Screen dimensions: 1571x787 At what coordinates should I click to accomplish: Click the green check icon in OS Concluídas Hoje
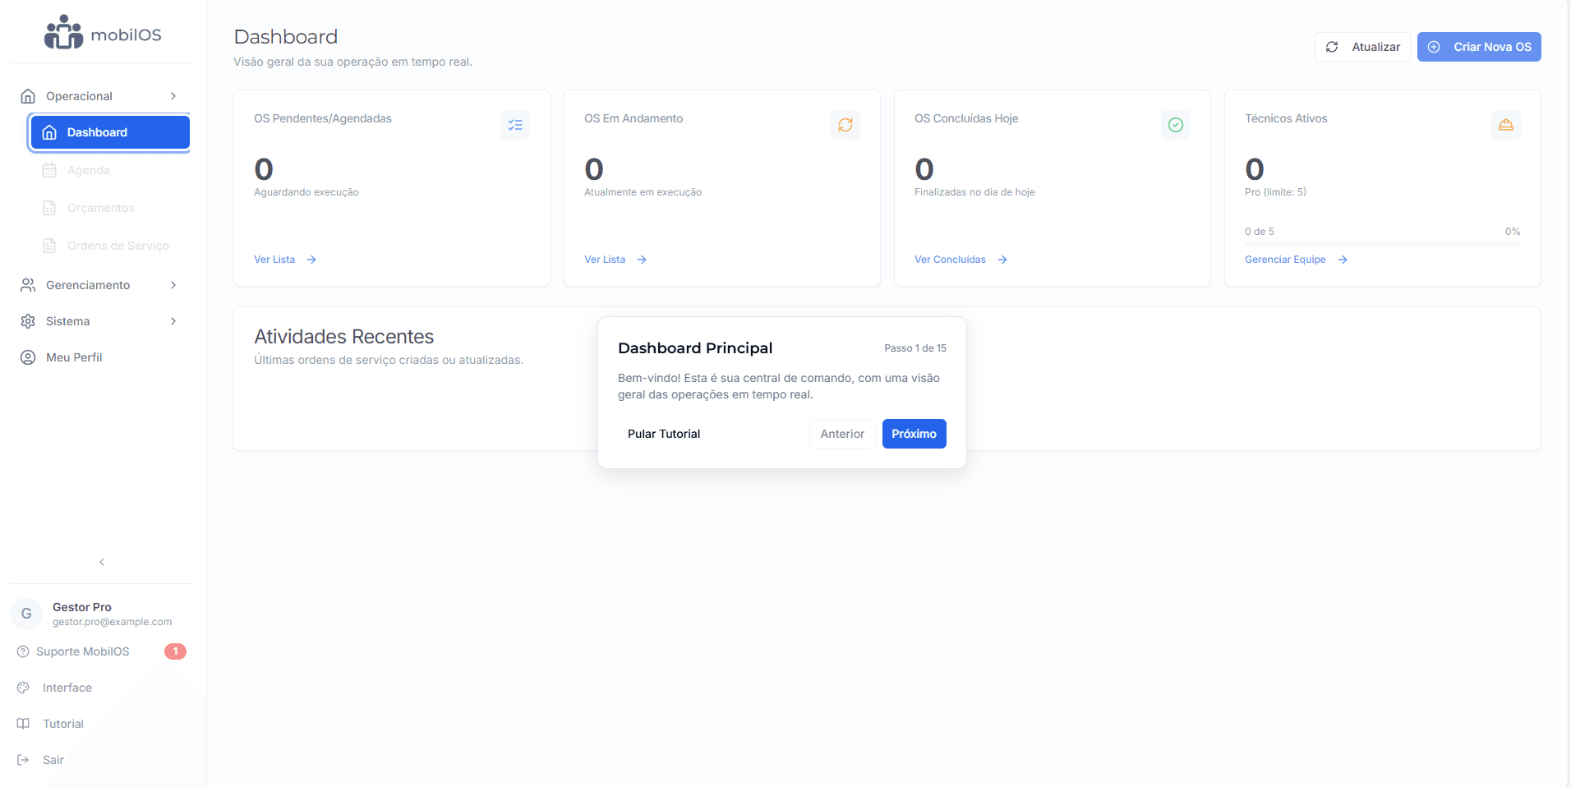tap(1176, 125)
